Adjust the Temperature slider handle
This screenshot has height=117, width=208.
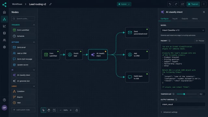[x=184, y=94]
